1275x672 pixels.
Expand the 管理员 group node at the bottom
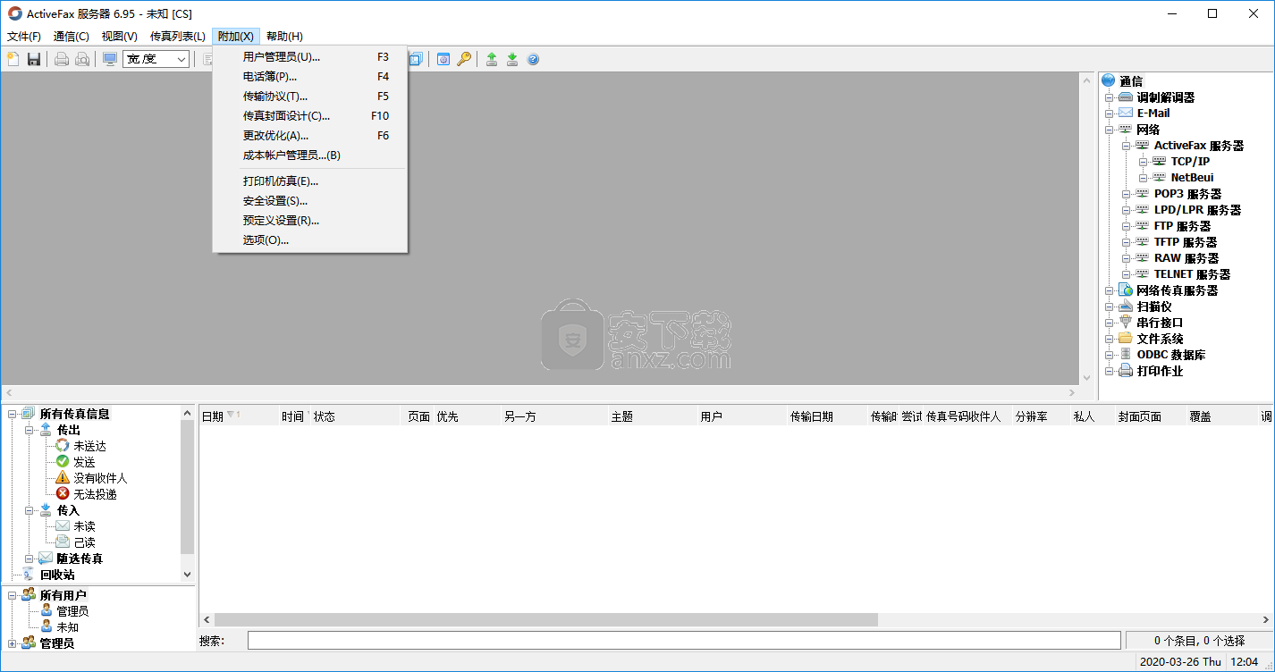click(13, 643)
